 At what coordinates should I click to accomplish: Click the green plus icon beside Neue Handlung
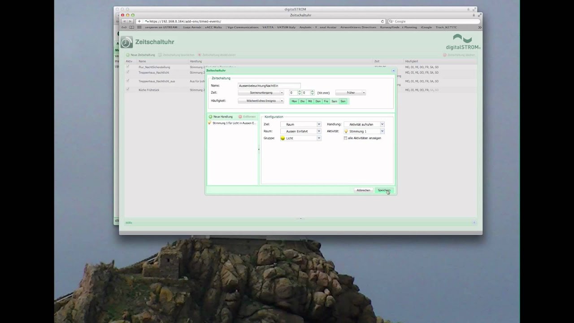coord(210,117)
